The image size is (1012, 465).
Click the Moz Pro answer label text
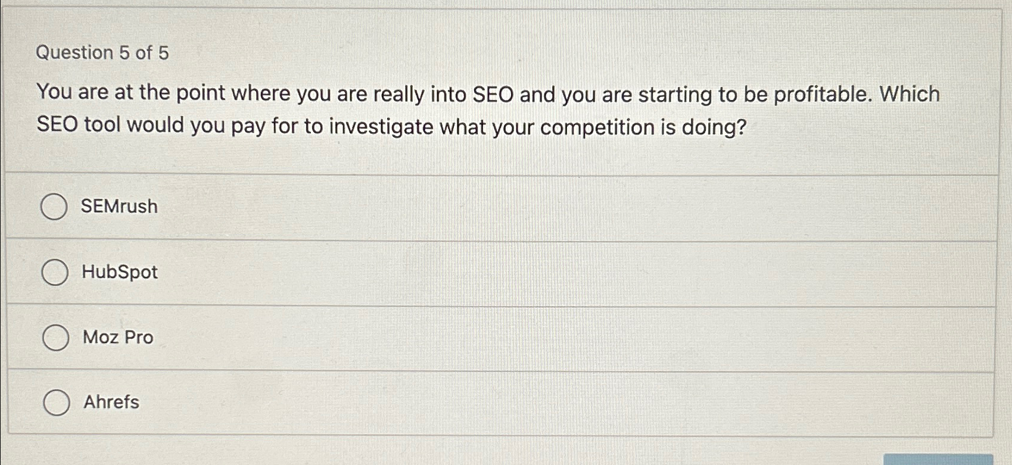coord(118,337)
